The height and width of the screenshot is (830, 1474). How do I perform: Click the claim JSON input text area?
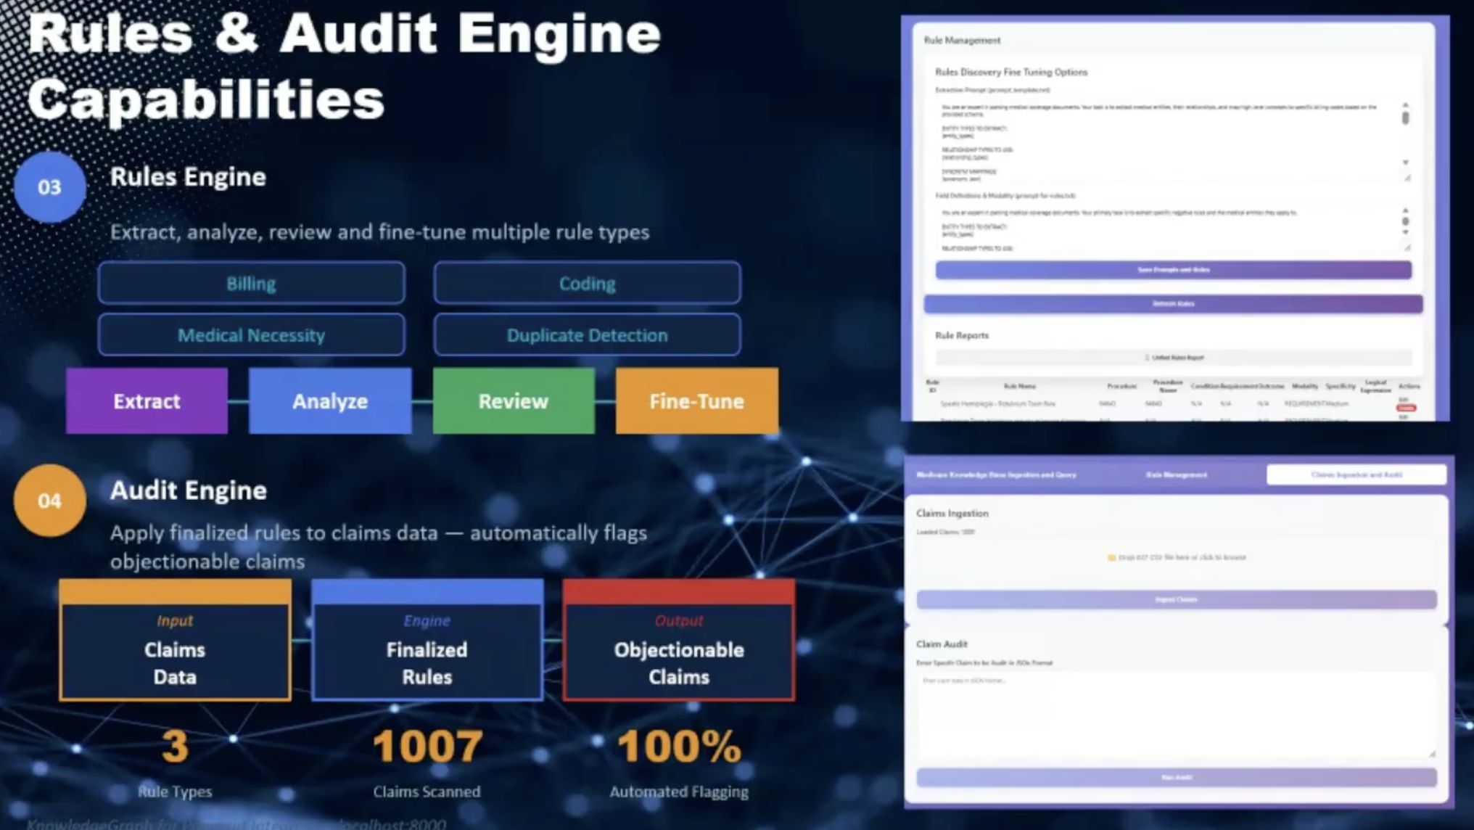[1176, 715]
